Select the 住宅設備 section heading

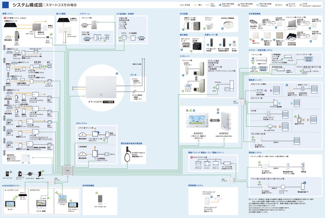click(x=184, y=14)
